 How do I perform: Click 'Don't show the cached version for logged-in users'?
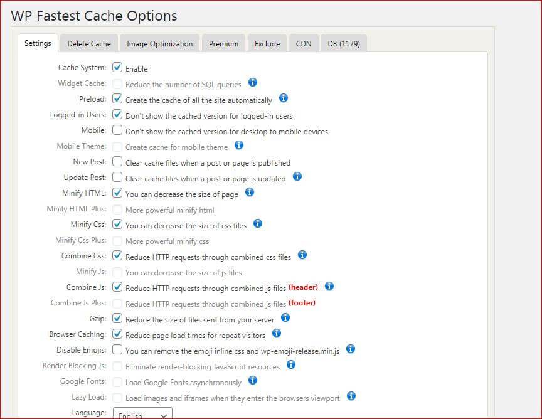209,116
